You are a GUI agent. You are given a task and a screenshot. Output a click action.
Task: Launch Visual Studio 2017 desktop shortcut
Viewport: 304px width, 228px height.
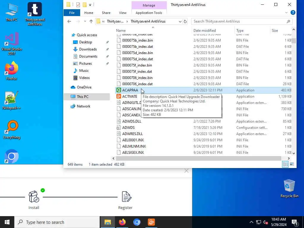coord(12,44)
